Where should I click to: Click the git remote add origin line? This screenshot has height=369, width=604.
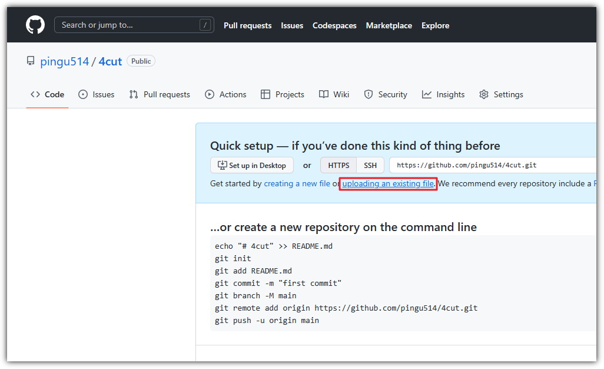(x=346, y=308)
